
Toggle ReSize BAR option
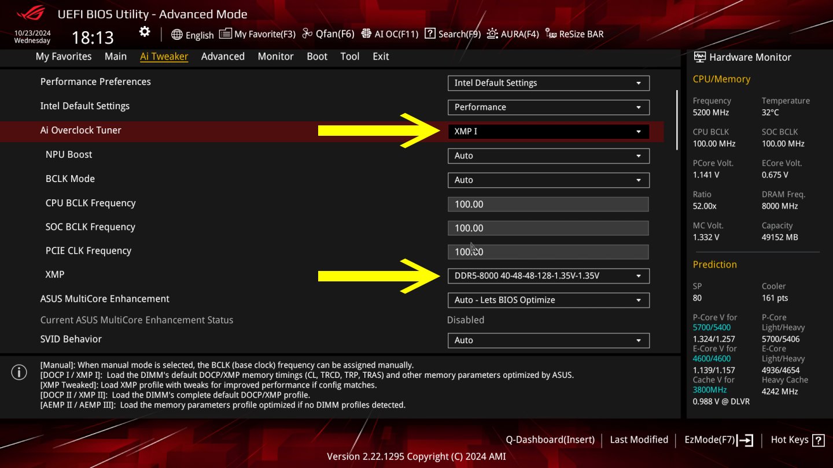(x=574, y=34)
